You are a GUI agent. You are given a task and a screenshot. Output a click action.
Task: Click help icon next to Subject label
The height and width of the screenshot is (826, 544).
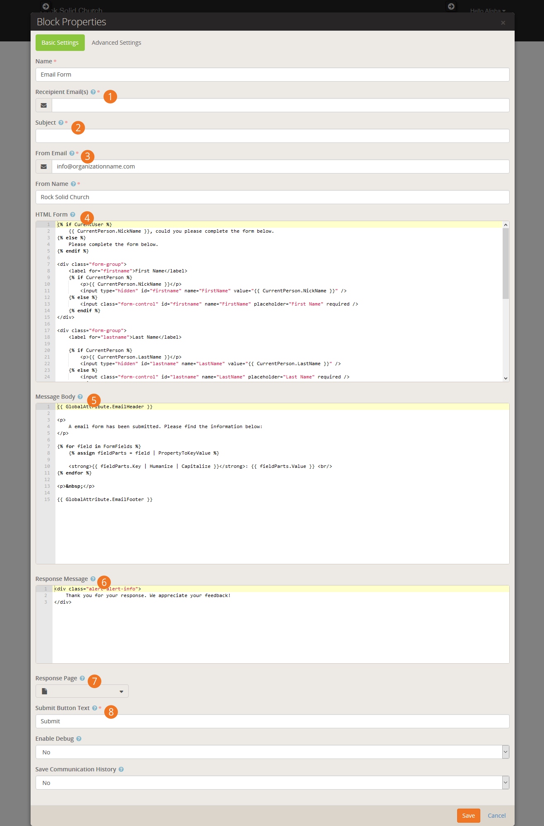point(61,123)
